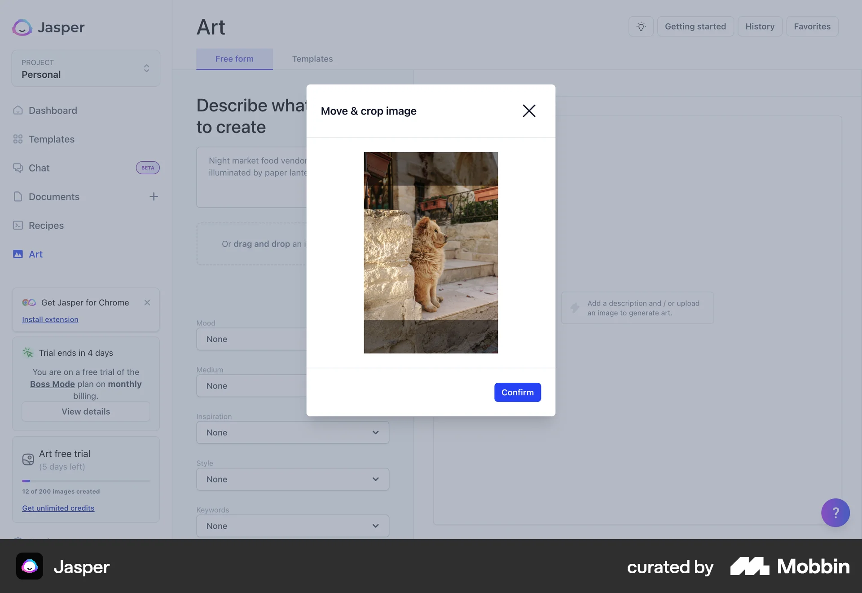The height and width of the screenshot is (593, 862).
Task: Open the History panel
Action: tap(760, 26)
